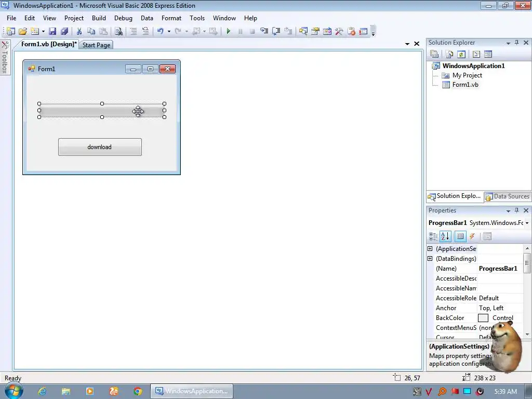Open Solution Explorer from the main toolbar icon
Screen dimensions: 532x399
click(x=303, y=31)
